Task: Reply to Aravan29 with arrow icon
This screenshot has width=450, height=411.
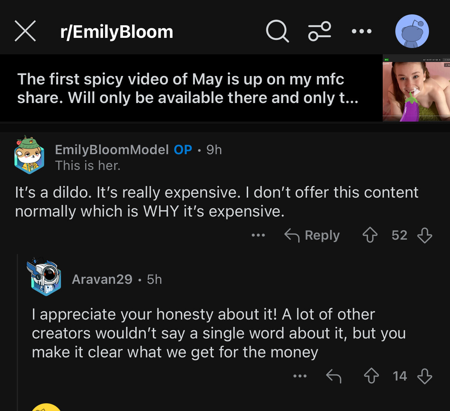Action: click(334, 376)
